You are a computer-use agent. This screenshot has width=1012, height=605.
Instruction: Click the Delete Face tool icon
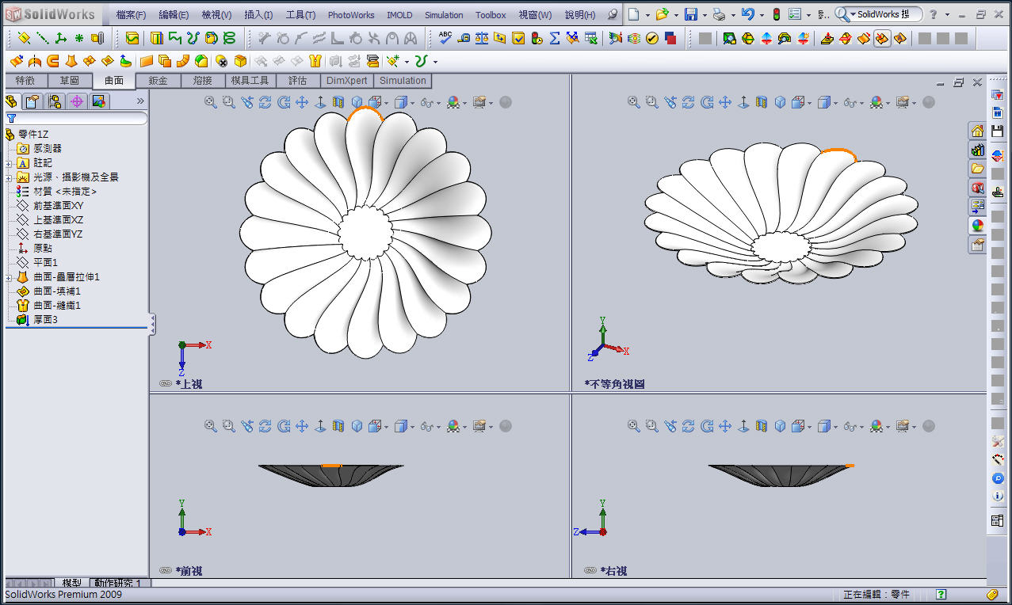(x=222, y=61)
